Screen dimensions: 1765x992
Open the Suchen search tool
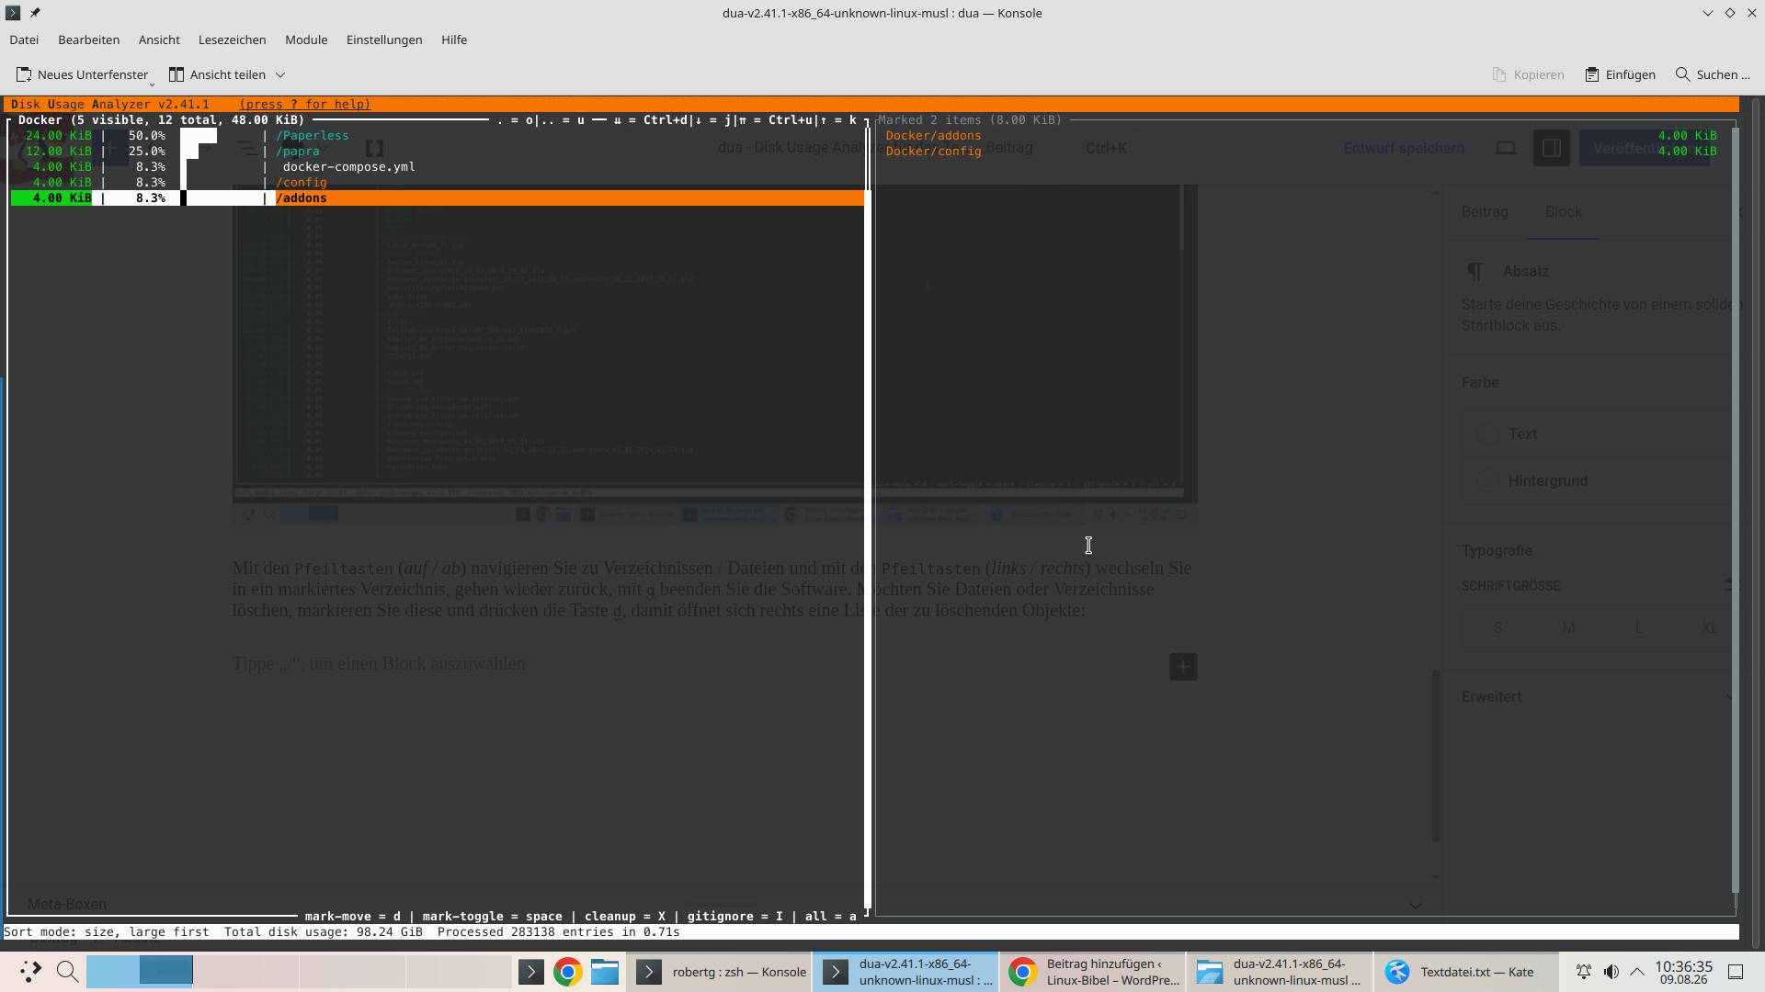(x=1712, y=74)
